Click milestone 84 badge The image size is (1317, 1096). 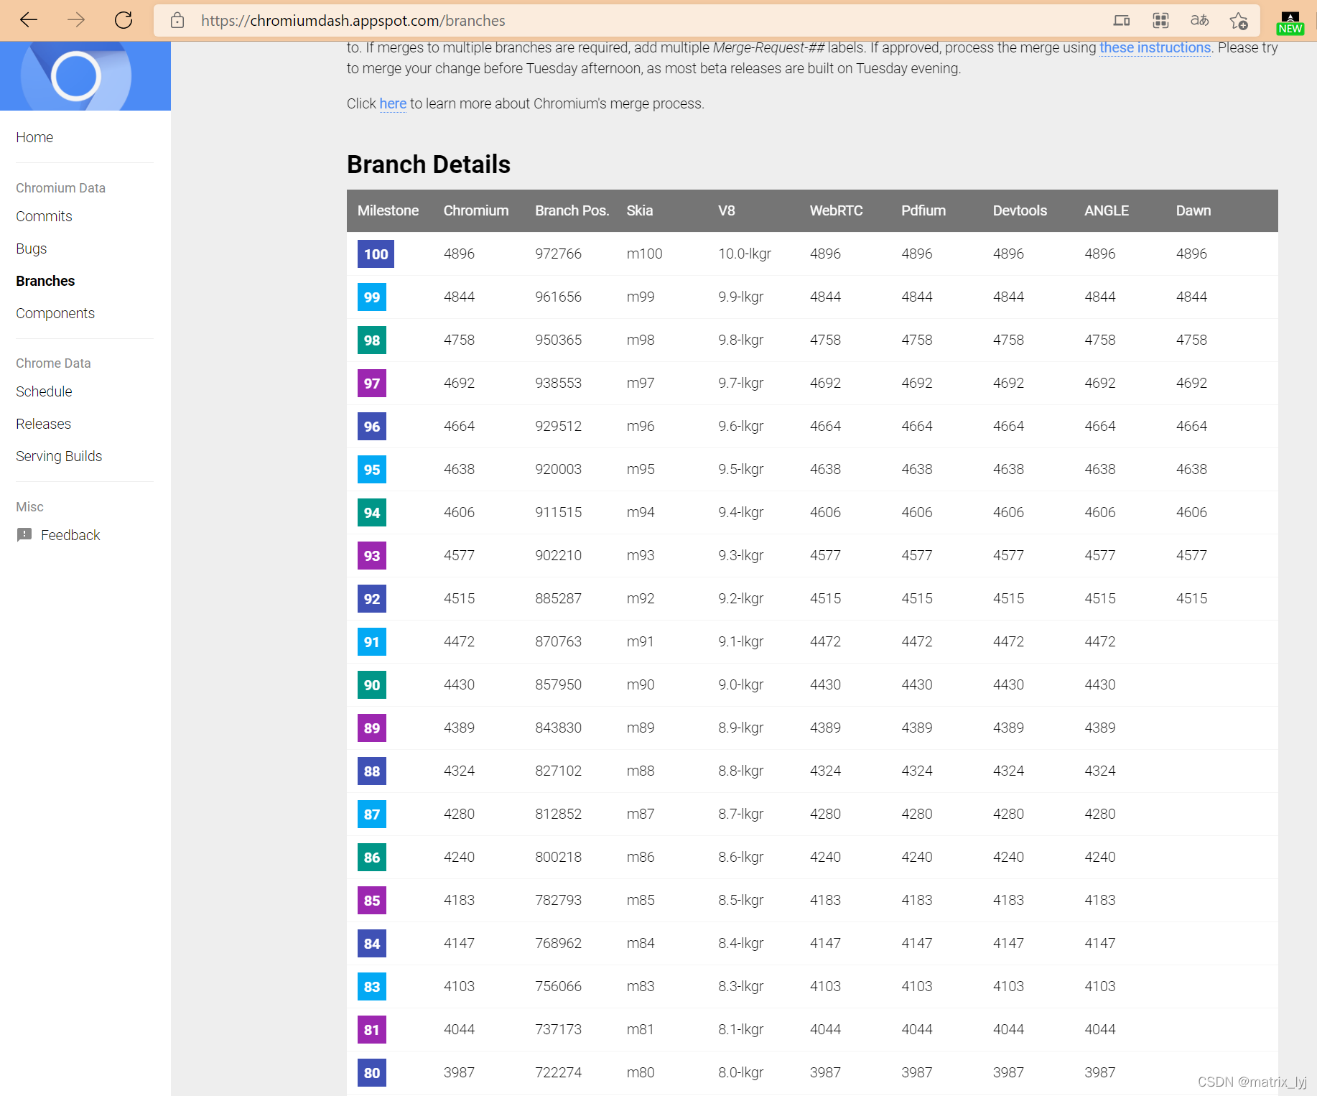click(372, 943)
